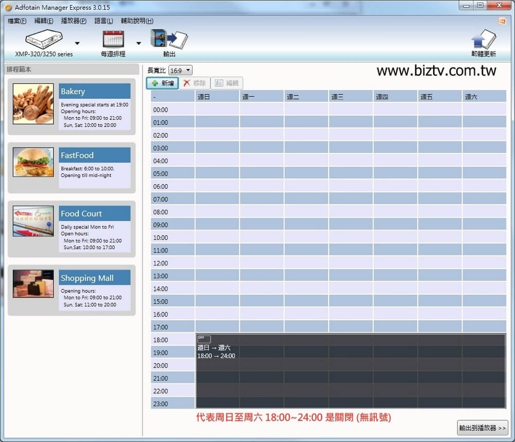515x442 pixels.
Task: Open the 播放器(P) player menu
Action: pyautogui.click(x=74, y=21)
